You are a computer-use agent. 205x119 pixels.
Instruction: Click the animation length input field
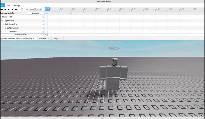click(39, 9)
